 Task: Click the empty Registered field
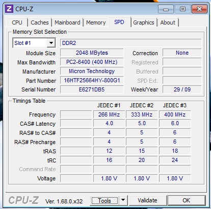point(182,62)
